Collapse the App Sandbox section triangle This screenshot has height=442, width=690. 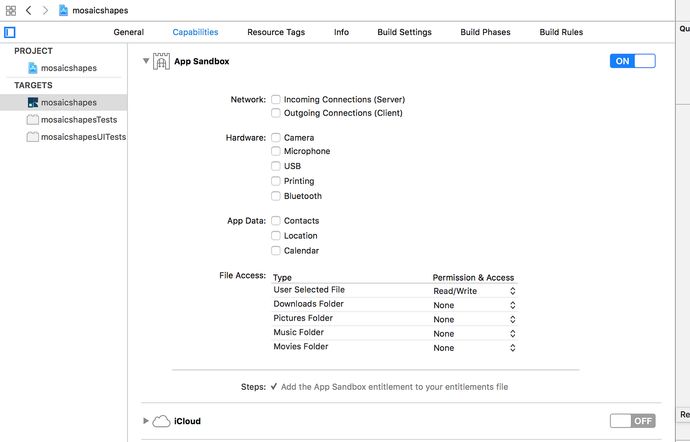(146, 61)
